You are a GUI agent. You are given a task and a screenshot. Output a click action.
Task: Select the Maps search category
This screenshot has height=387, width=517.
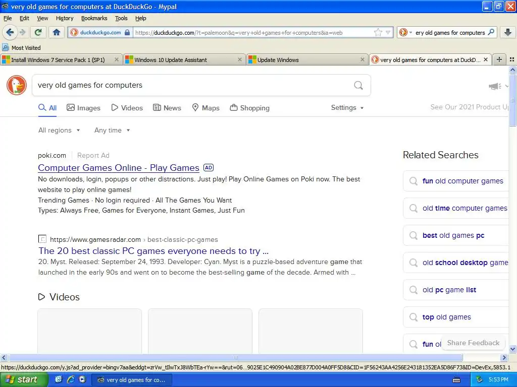click(206, 108)
